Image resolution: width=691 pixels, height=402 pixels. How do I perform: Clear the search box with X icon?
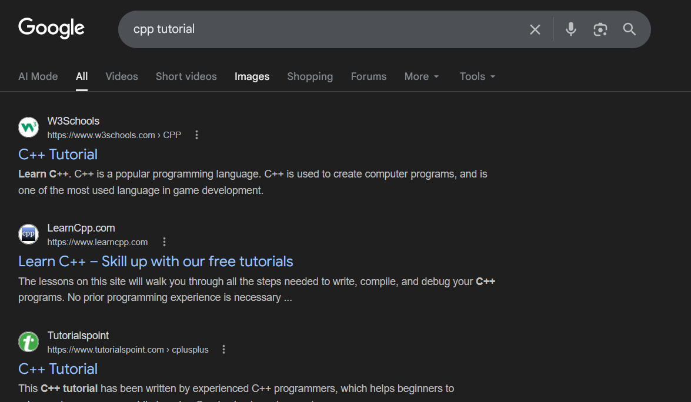click(535, 29)
